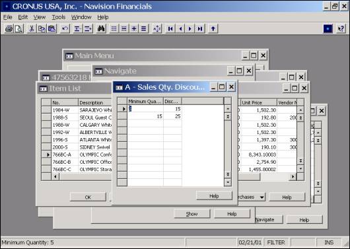Click the Field Filter grid icon
350x249 pixels.
114,28
